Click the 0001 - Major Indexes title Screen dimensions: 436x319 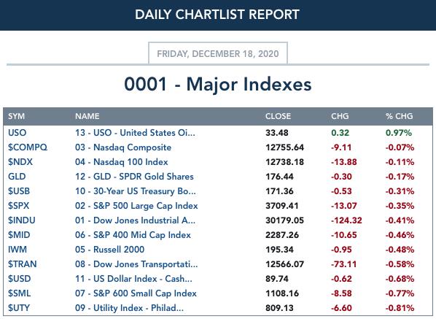pyautogui.click(x=218, y=84)
